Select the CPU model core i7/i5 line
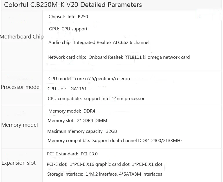This screenshot has width=223, height=182. point(89,79)
